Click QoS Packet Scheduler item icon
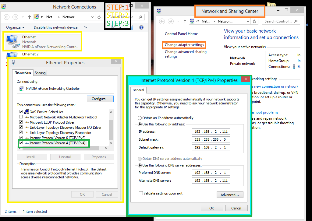Image resolution: width=312 pixels, height=221 pixels. [x=27, y=112]
